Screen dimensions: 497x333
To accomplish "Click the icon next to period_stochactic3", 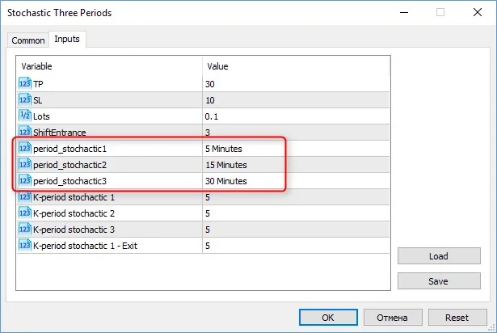I will click(x=24, y=181).
